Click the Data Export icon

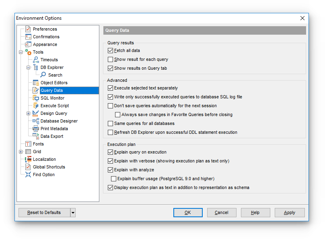coord(36,136)
